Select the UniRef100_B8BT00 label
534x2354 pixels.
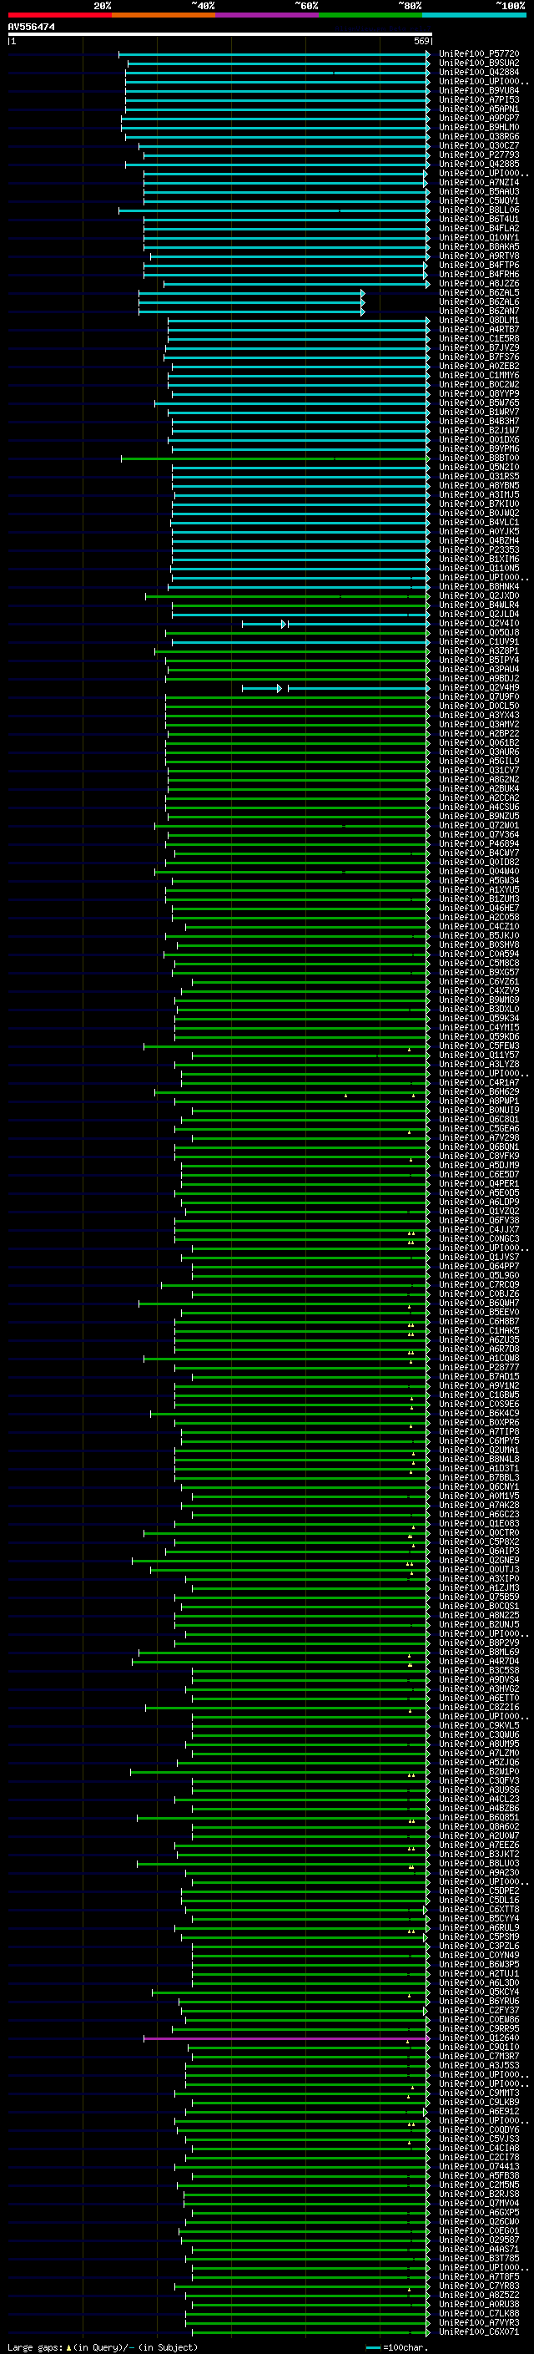point(478,458)
